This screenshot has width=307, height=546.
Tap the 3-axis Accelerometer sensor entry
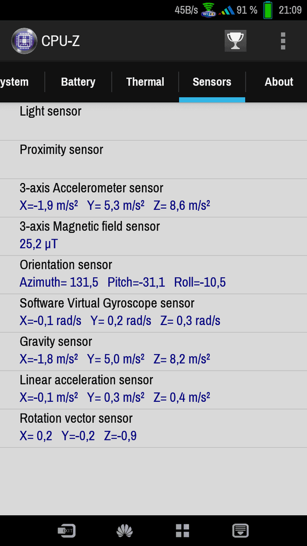[153, 198]
